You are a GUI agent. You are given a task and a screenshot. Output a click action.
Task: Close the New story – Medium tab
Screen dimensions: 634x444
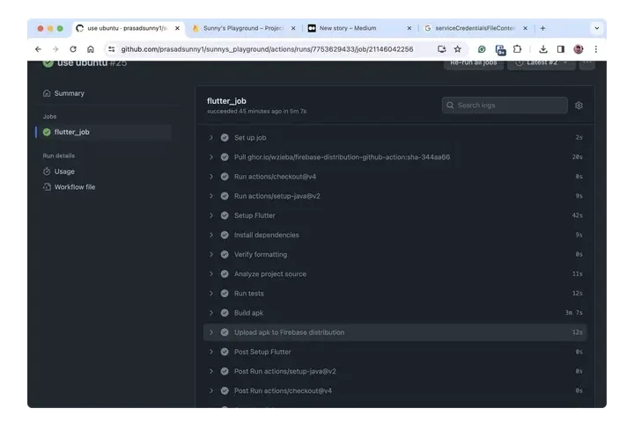click(x=409, y=28)
